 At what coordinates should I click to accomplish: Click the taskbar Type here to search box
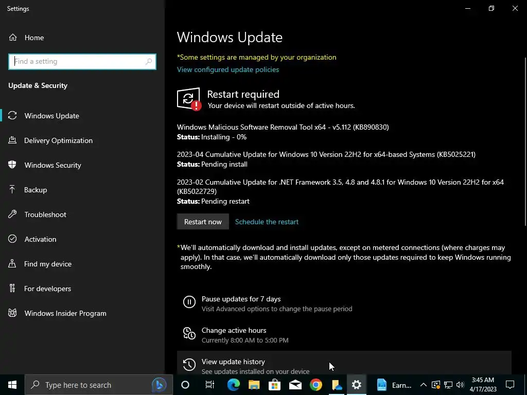[x=99, y=385]
